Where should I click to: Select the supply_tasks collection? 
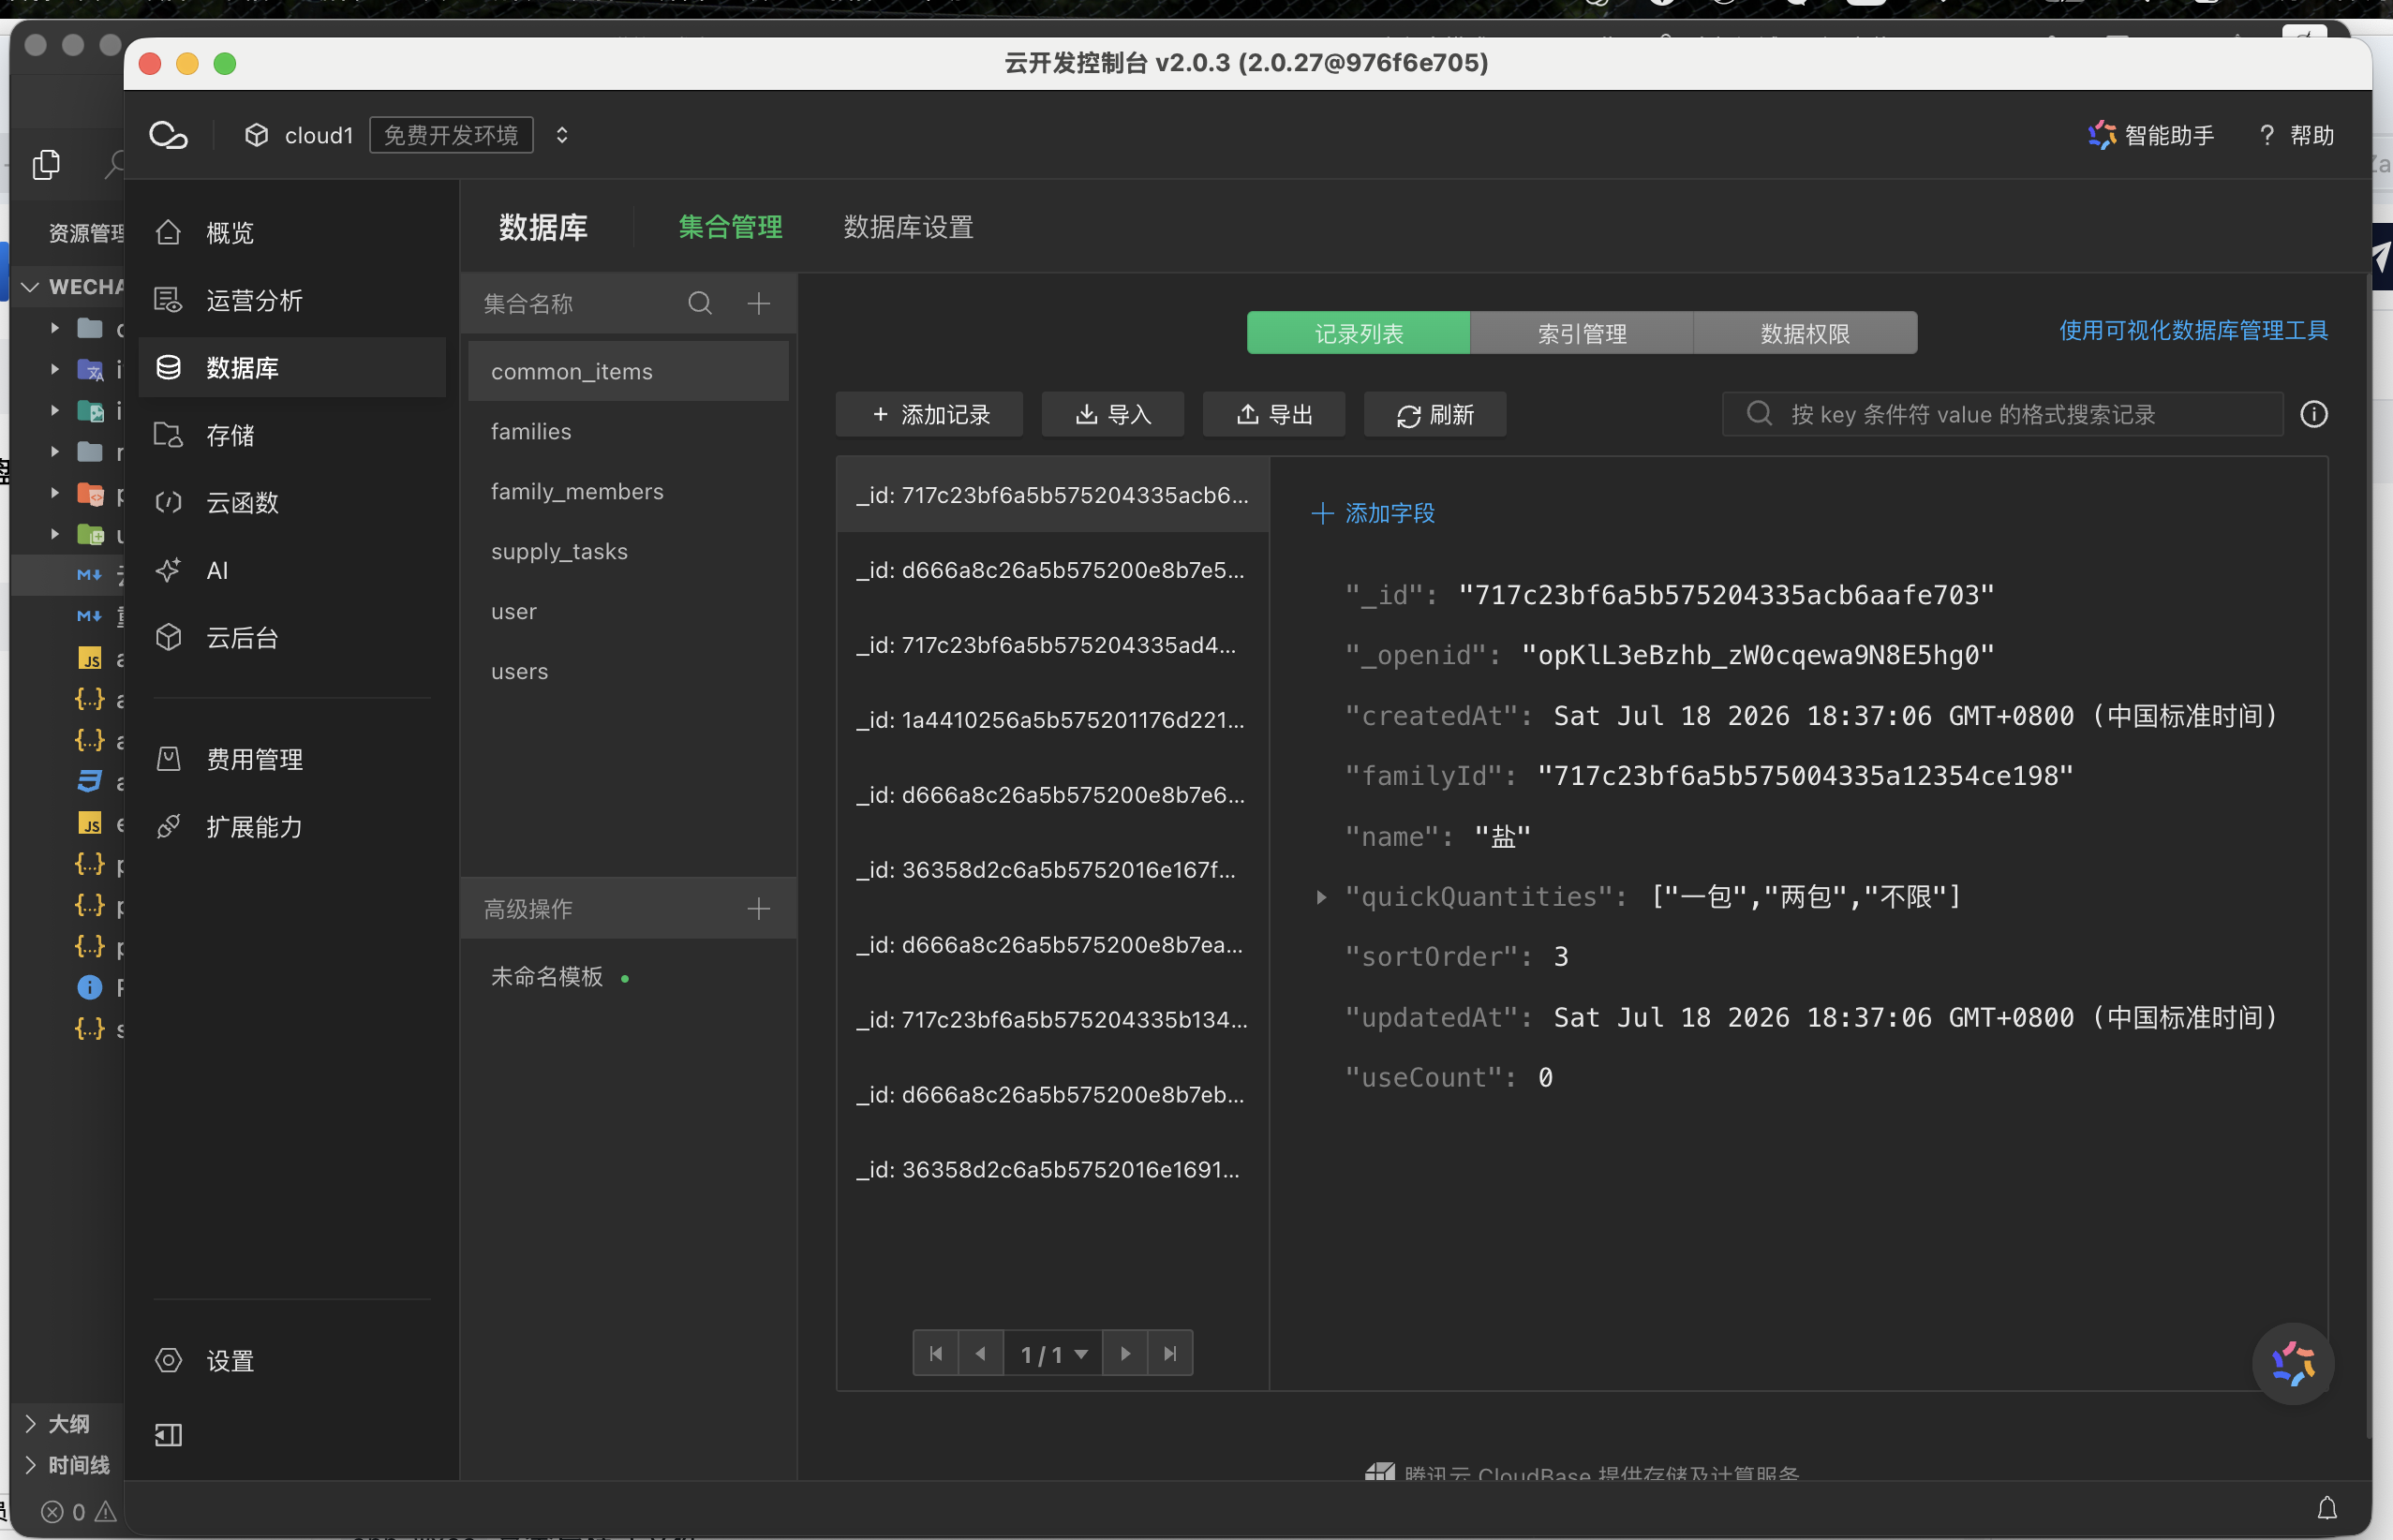(x=628, y=551)
